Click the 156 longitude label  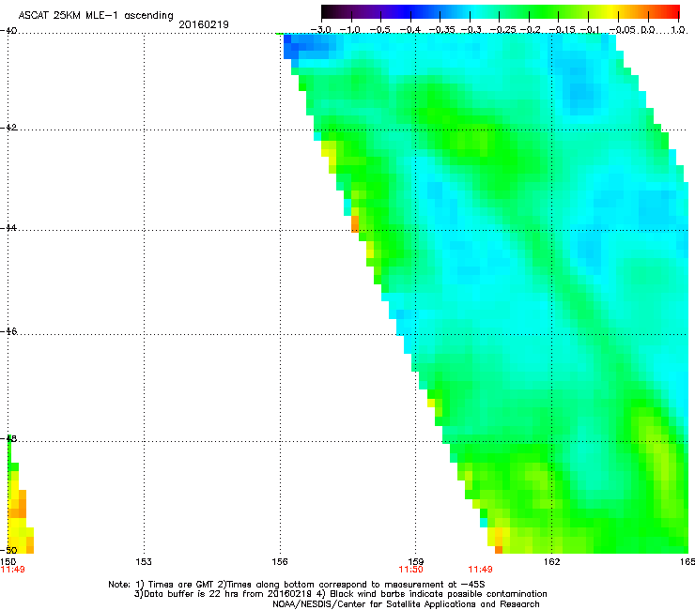(280, 562)
